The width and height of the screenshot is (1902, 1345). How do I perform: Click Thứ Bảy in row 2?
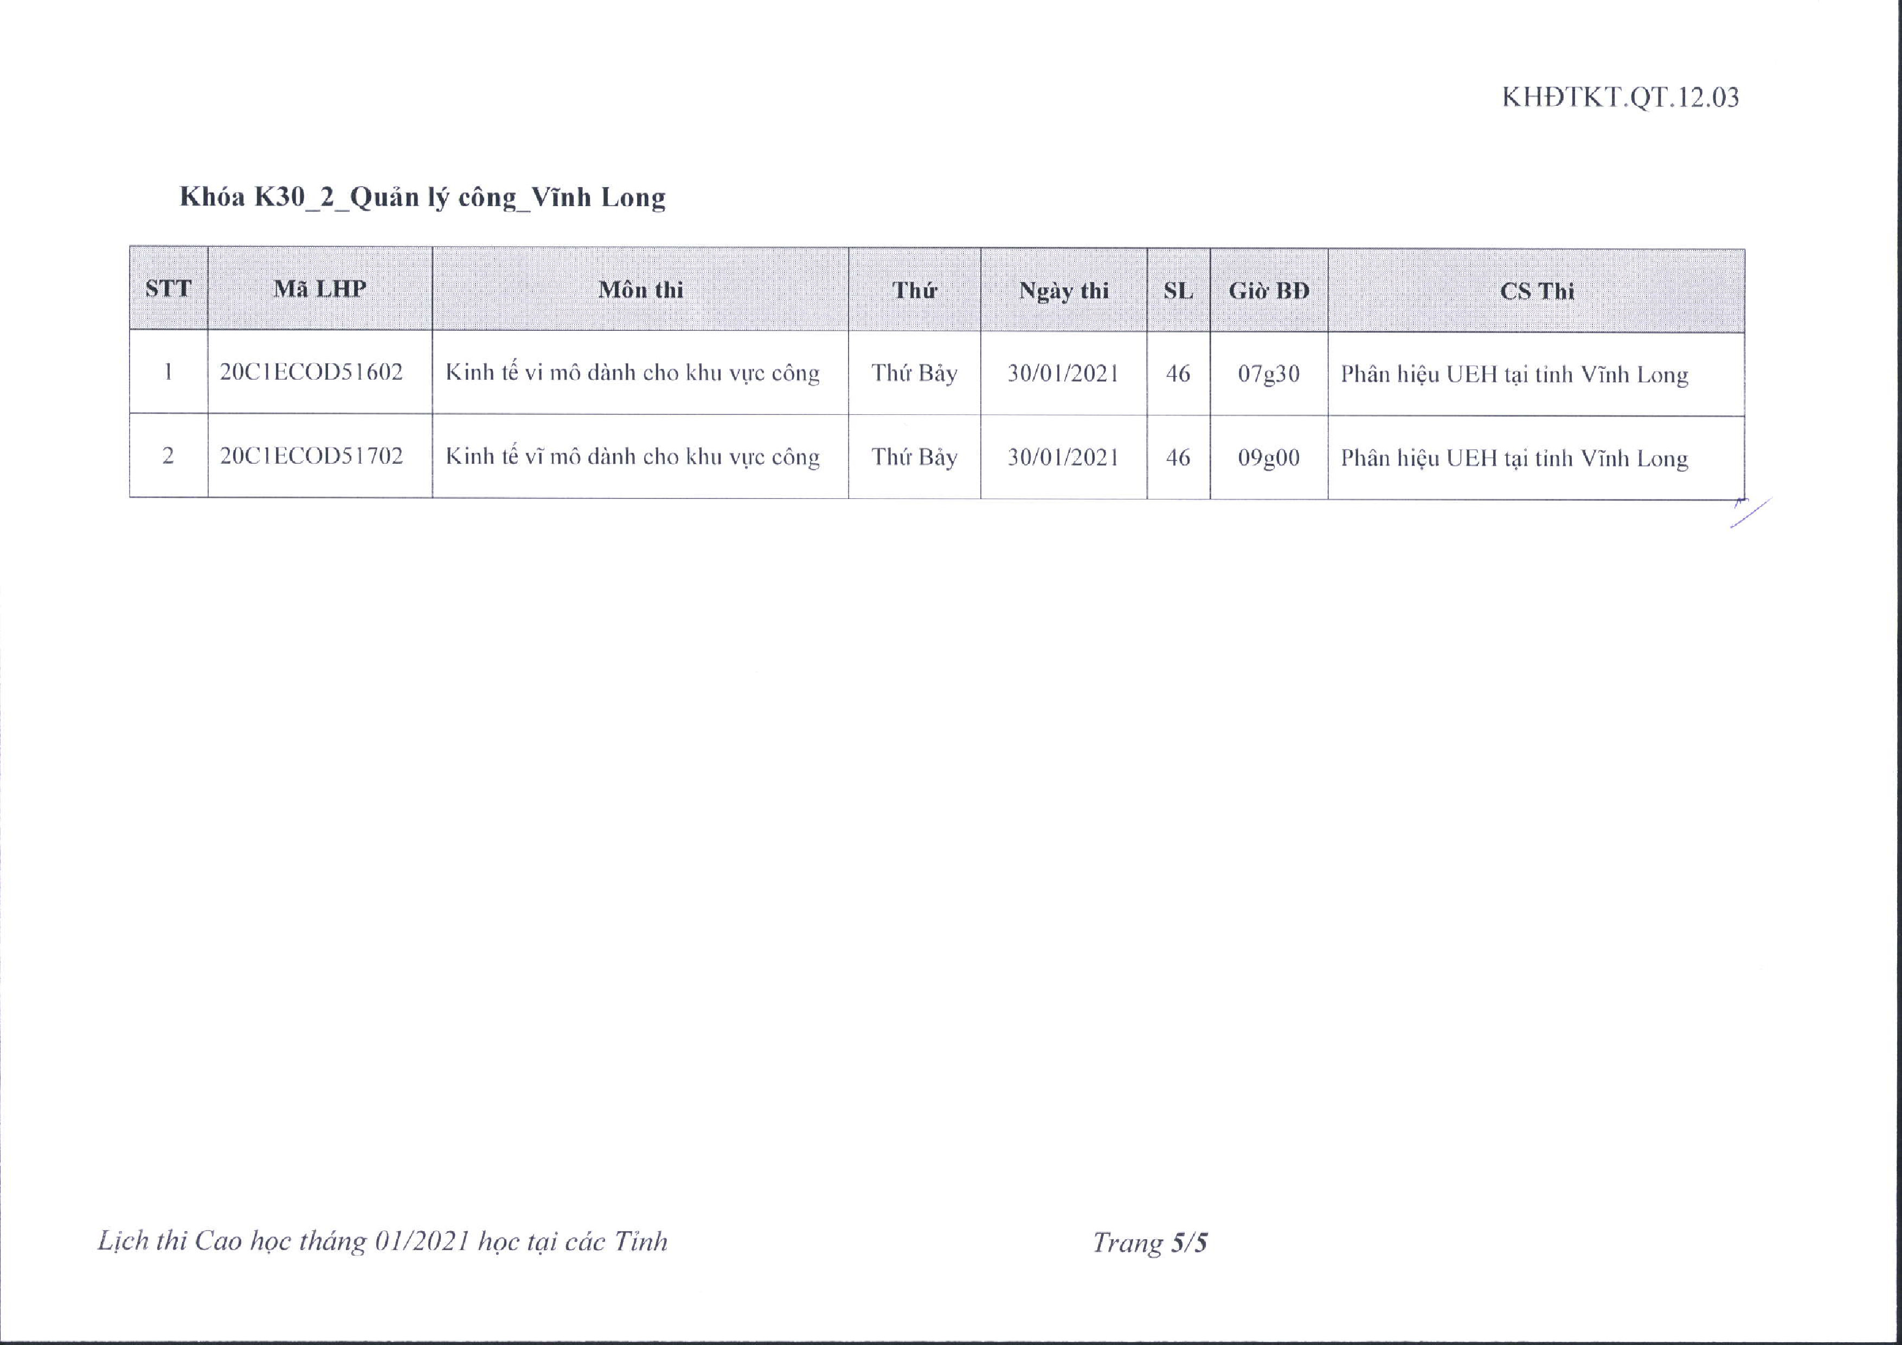pyautogui.click(x=914, y=457)
